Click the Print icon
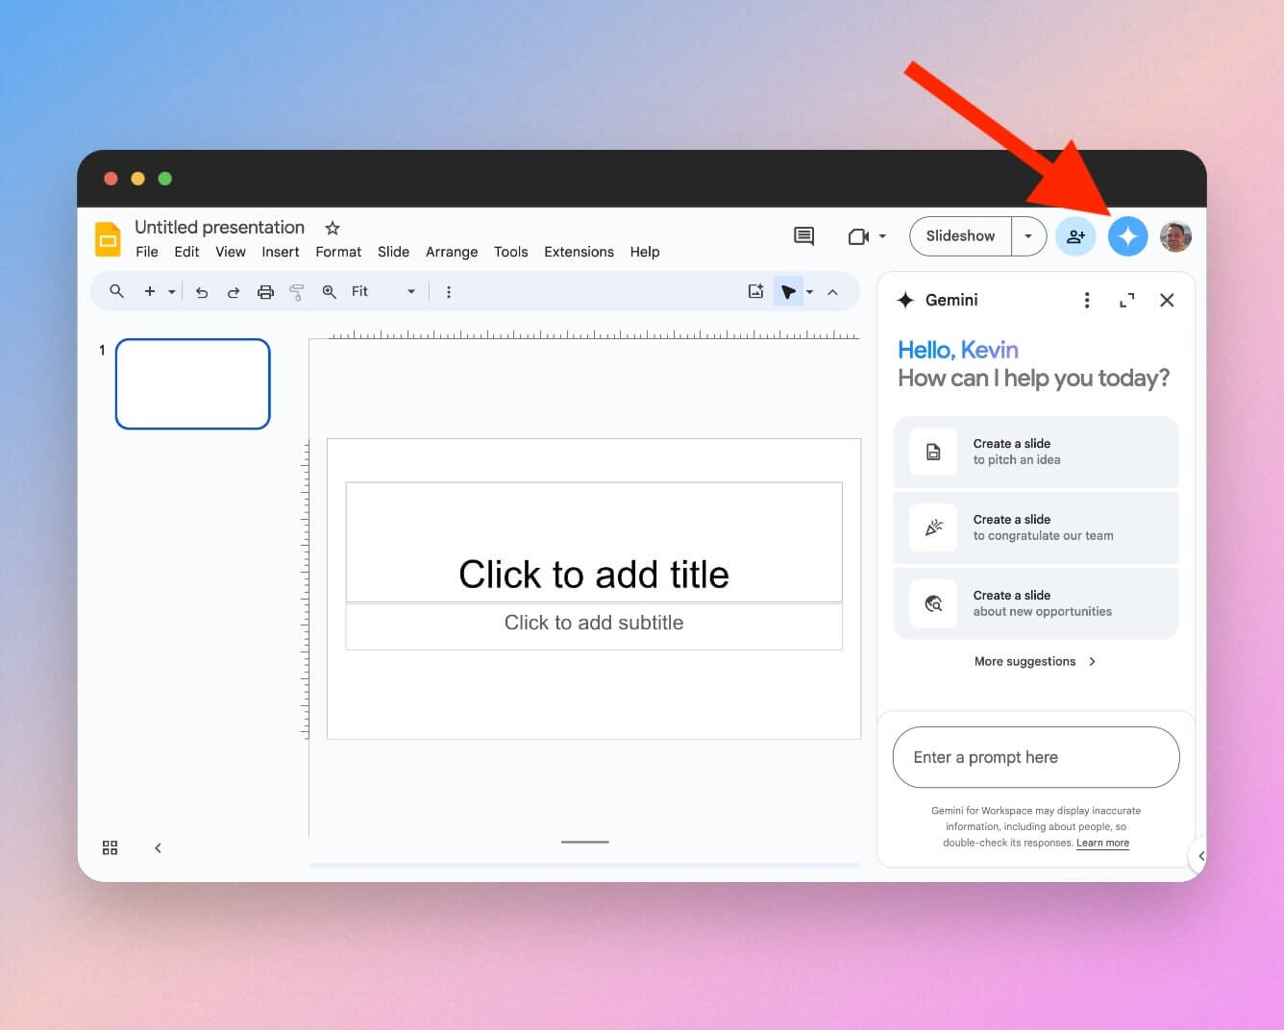This screenshot has width=1284, height=1030. point(265,291)
